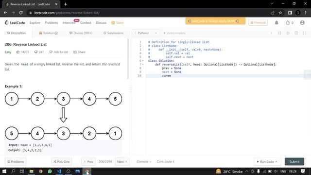Go to Next problem
Image resolution: width=311 pixels, height=175 pixels.
(x=122, y=162)
